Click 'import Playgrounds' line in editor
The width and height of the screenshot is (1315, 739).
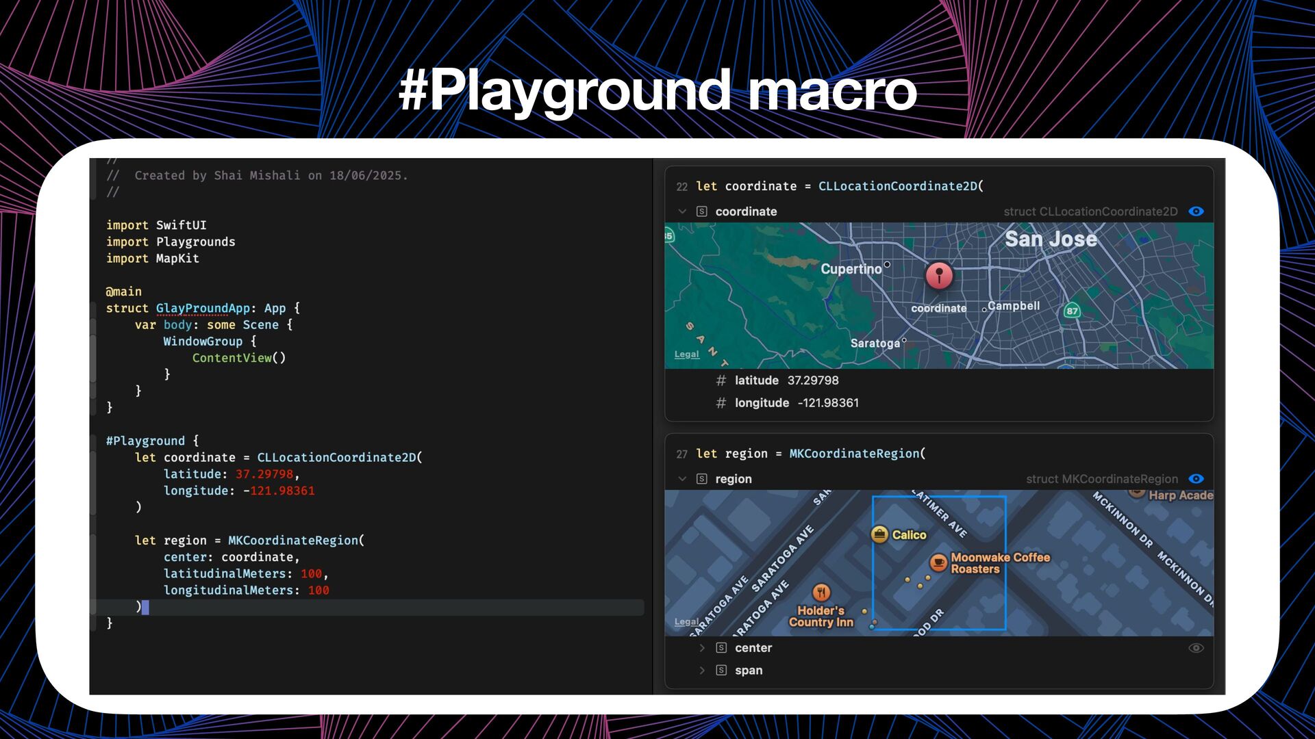point(171,242)
